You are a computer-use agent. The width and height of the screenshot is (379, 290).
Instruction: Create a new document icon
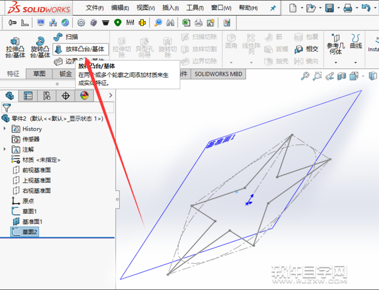tap(293, 8)
